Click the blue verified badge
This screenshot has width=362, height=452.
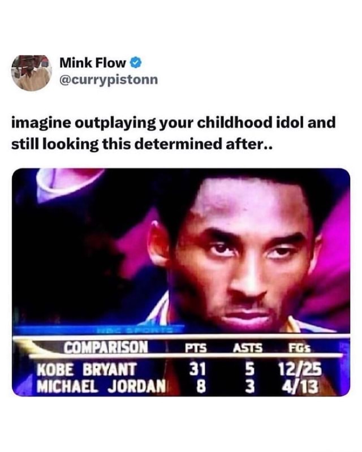click(x=136, y=63)
